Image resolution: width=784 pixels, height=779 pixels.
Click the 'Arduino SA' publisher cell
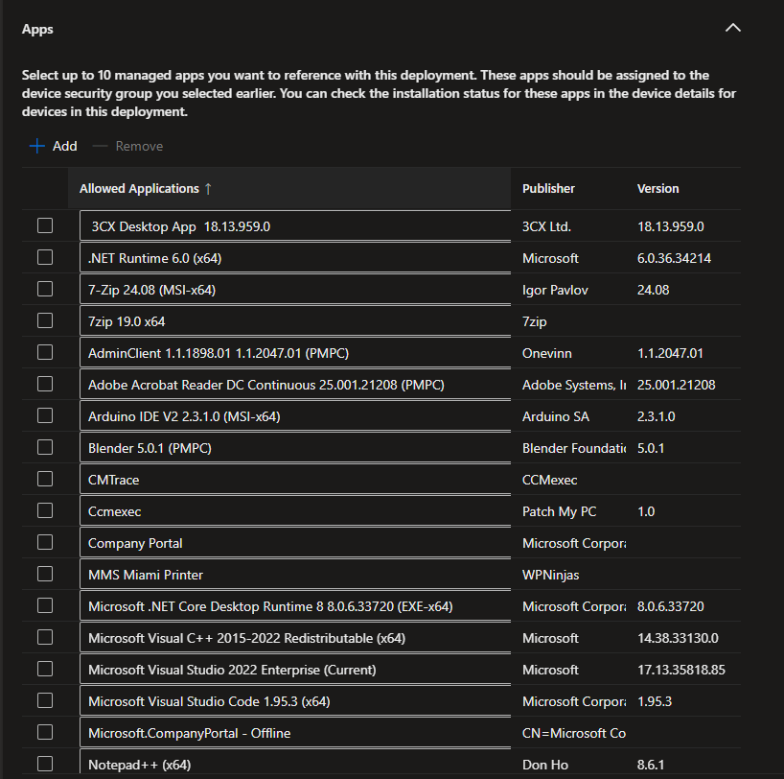[x=556, y=416]
